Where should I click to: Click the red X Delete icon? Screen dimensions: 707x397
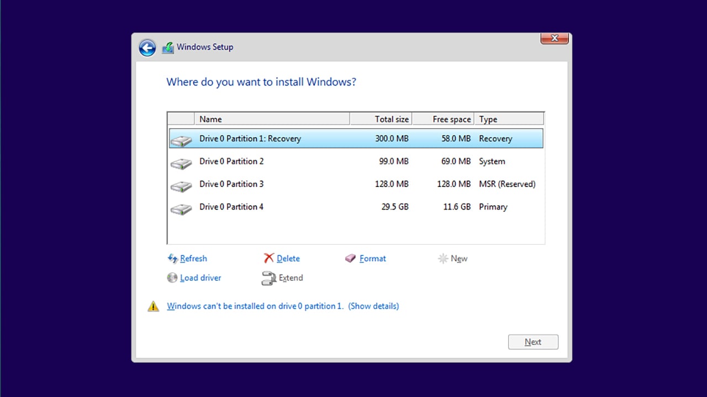269,258
